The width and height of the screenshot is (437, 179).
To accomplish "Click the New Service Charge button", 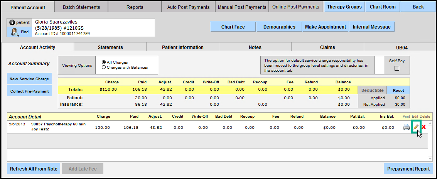I will [29, 79].
